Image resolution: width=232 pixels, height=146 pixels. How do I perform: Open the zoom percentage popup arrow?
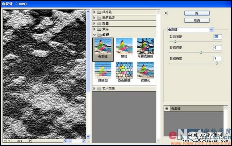click(30, 141)
